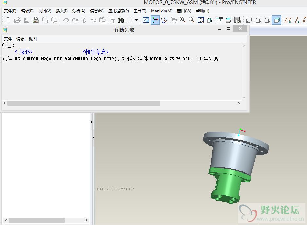Screen dimensions: 307x225
Task: Send mail with attachment icon
Action: pyautogui.click(x=45, y=20)
